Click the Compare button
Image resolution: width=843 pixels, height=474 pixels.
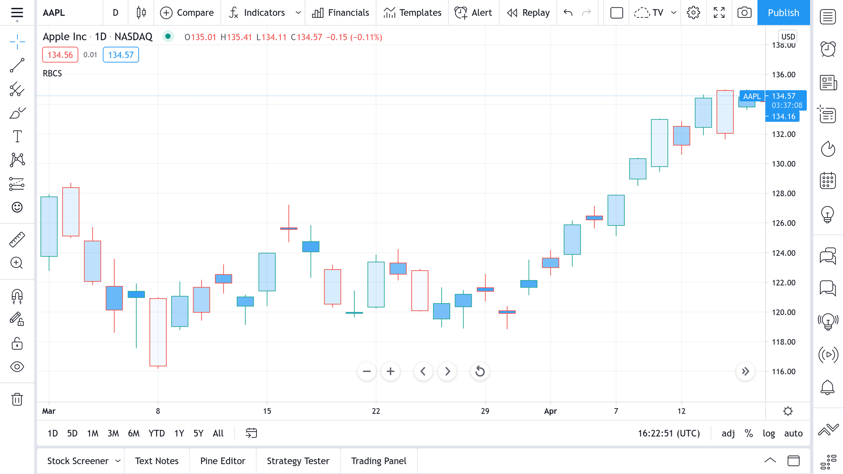coord(187,13)
